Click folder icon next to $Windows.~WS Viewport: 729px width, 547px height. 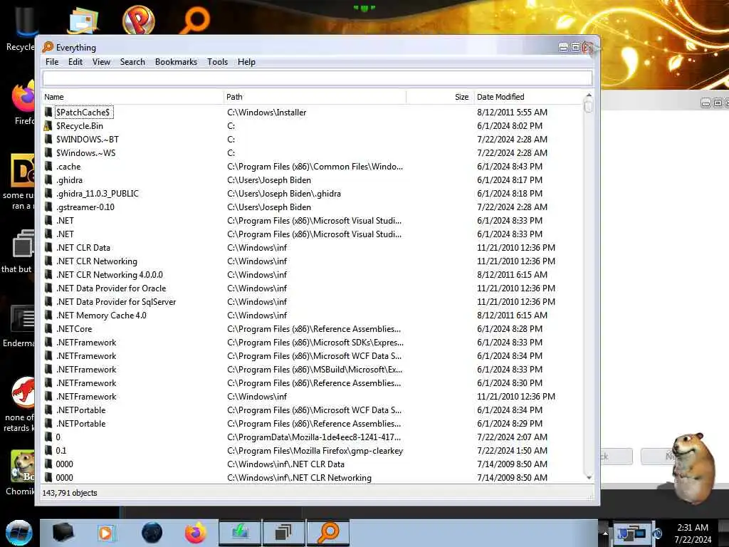click(x=48, y=152)
